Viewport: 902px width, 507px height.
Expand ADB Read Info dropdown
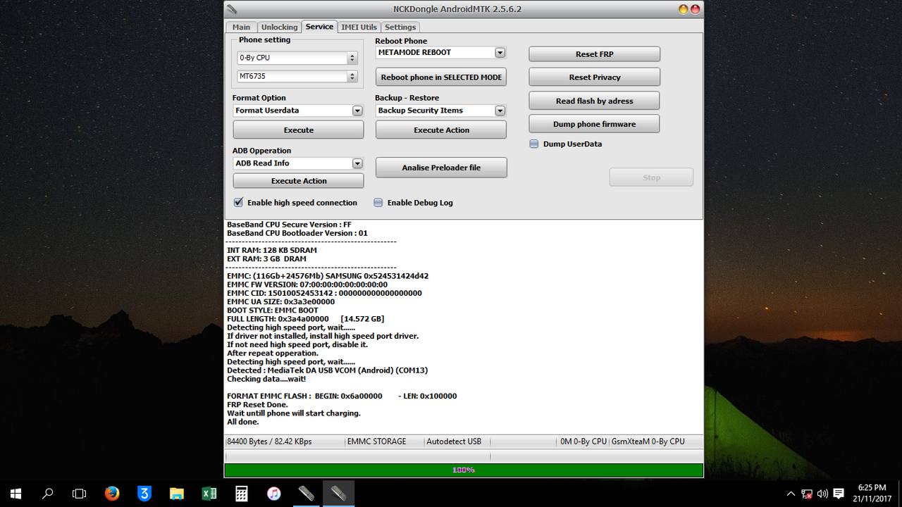coord(357,163)
